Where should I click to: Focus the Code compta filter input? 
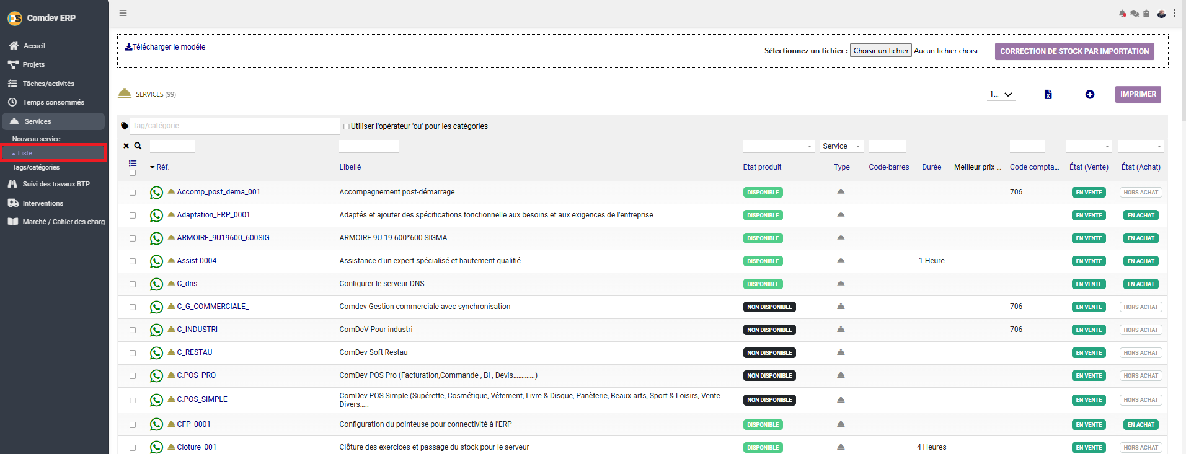point(1027,146)
